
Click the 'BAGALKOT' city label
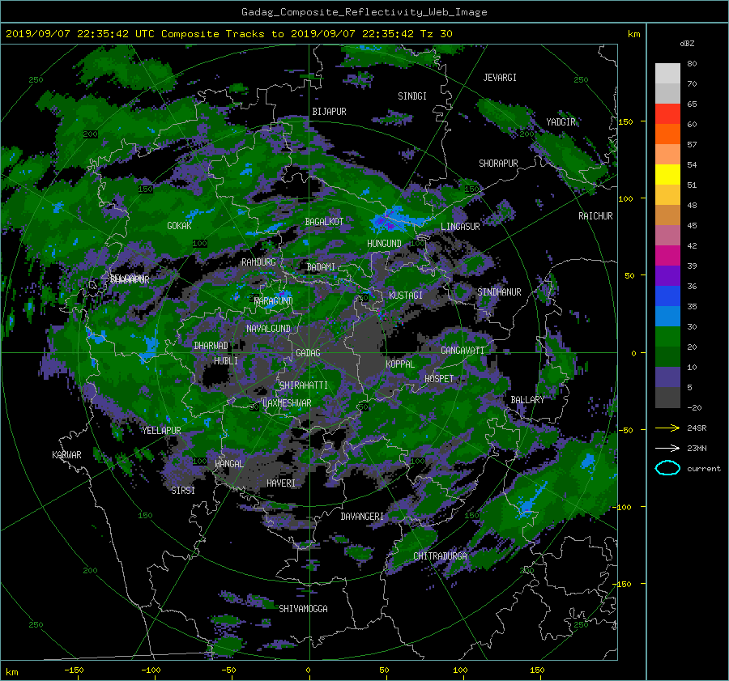tap(324, 222)
